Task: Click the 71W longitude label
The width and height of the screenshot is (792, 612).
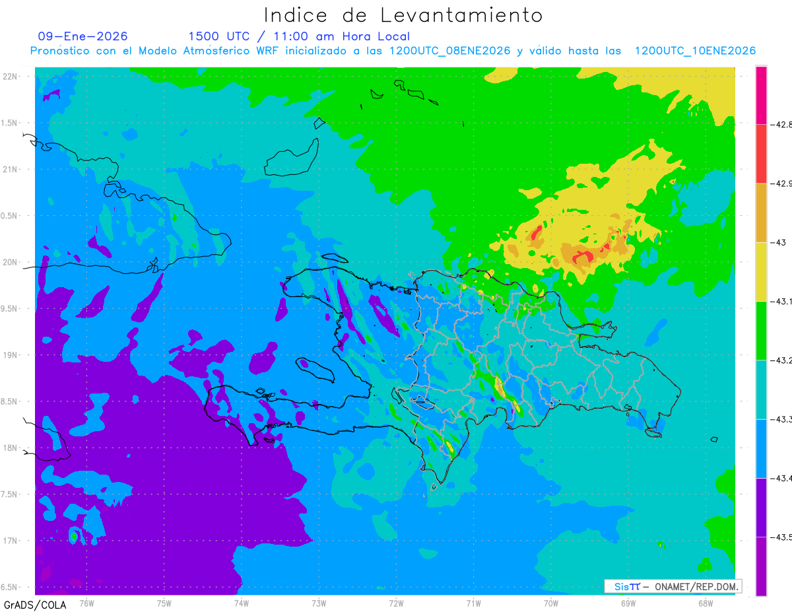Action: coord(473,603)
